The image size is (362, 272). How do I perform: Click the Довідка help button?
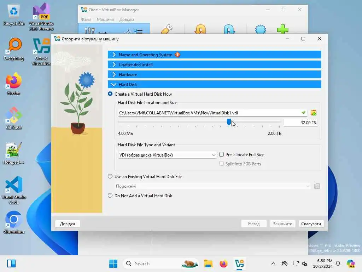[x=68, y=224]
